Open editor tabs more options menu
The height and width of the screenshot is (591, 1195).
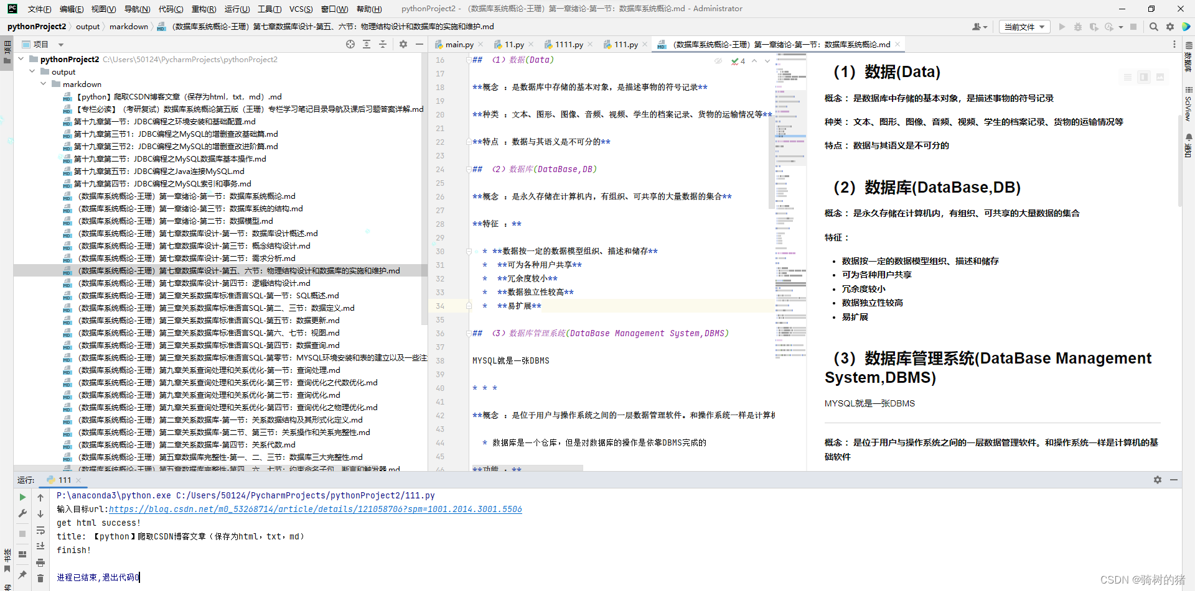(1174, 44)
